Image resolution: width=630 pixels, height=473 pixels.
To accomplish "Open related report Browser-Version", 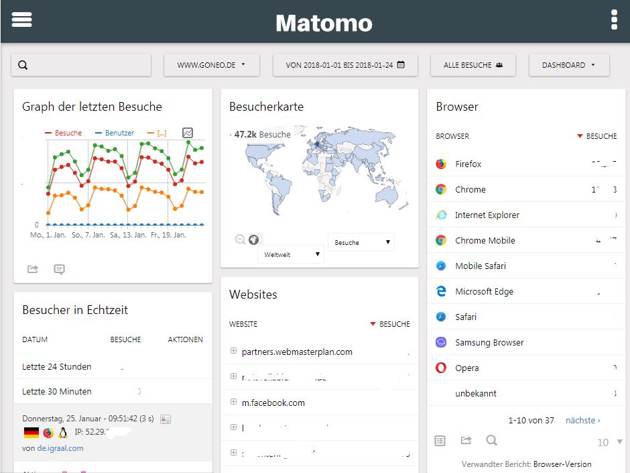I will pyautogui.click(x=562, y=464).
